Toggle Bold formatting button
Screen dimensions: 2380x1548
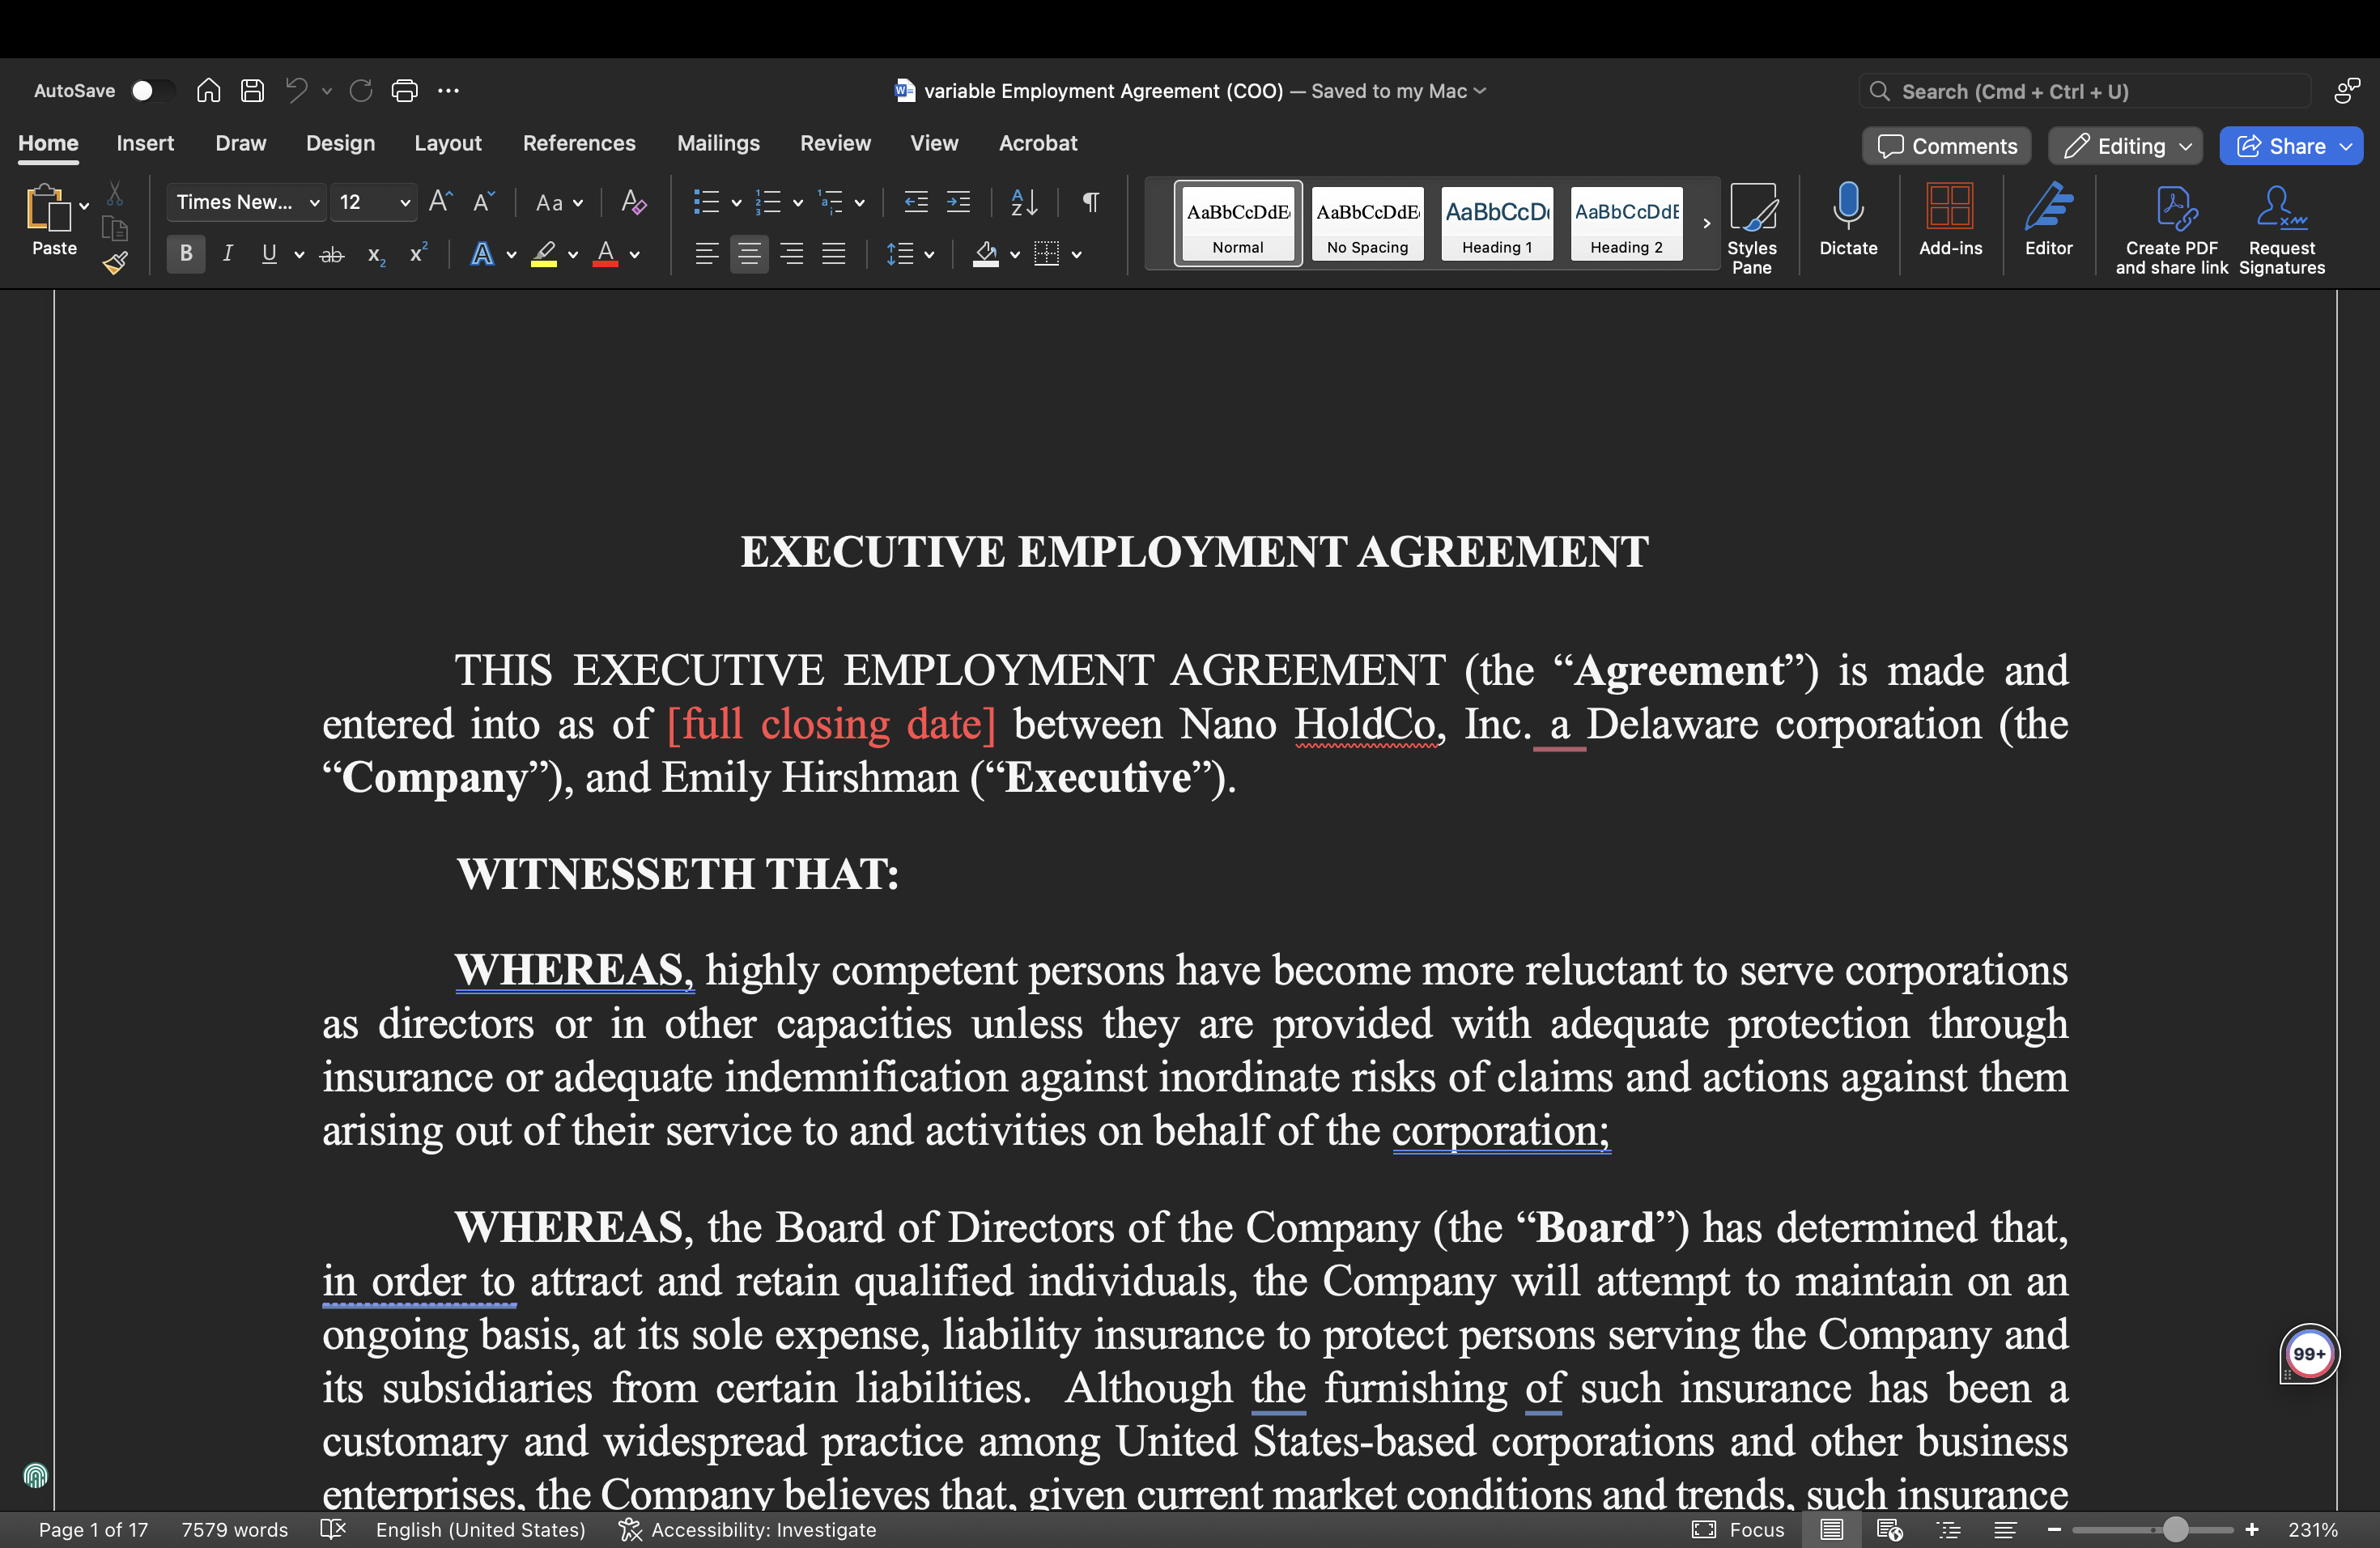tap(186, 254)
